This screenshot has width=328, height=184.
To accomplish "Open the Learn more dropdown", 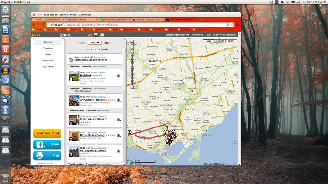I will tap(198, 35).
